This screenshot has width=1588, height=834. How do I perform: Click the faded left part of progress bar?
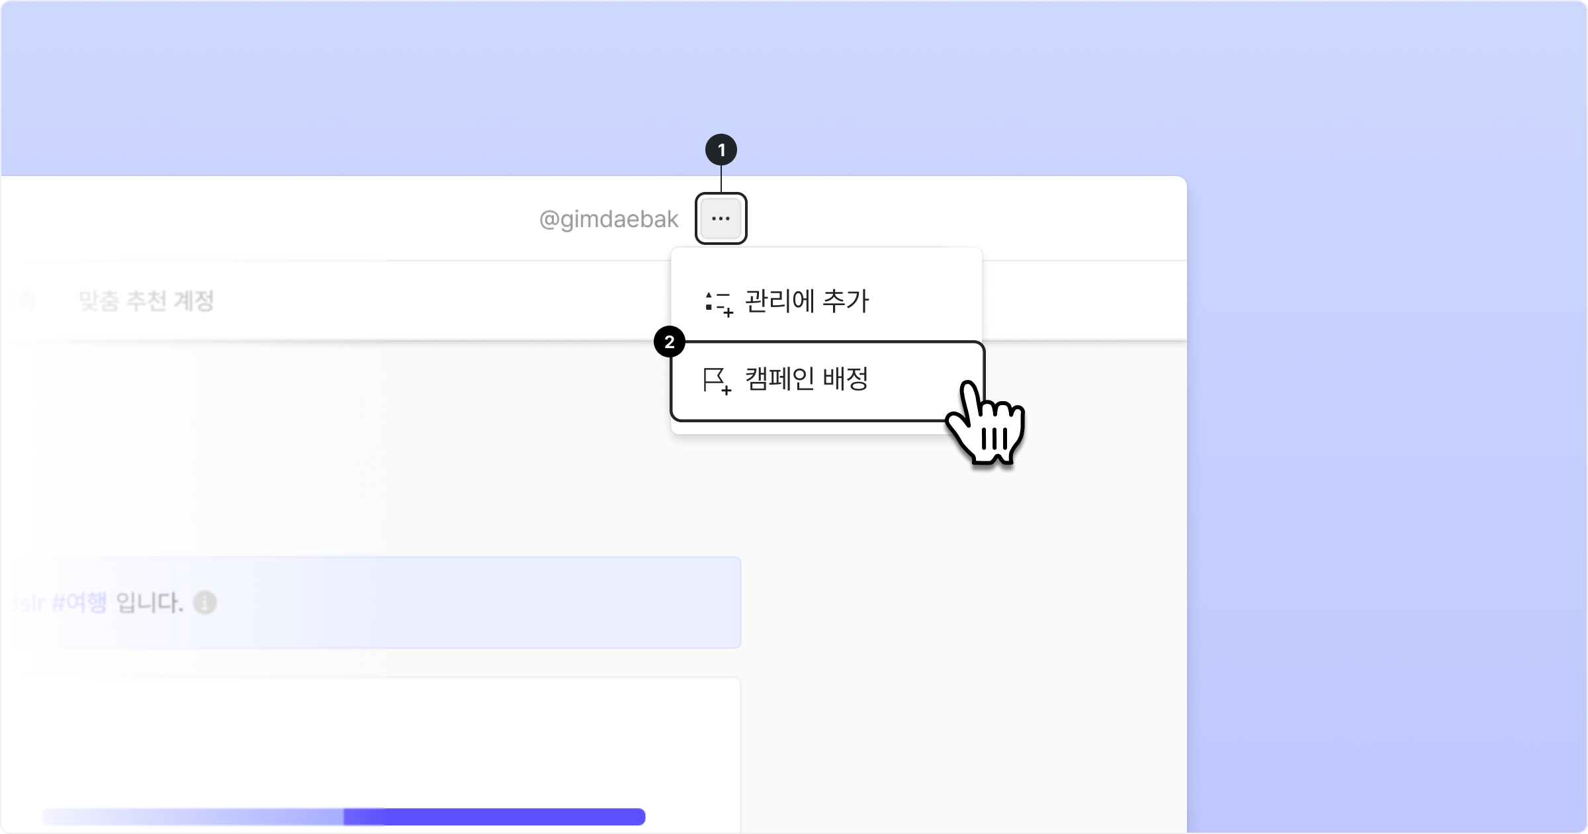(x=192, y=816)
